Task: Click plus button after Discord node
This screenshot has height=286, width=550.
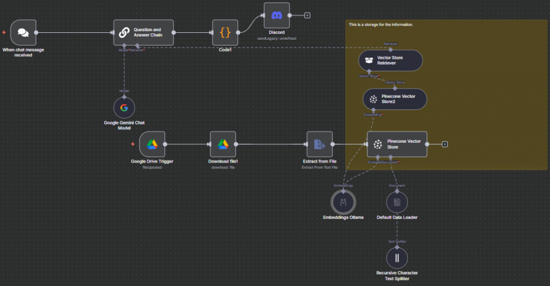Action: tap(307, 16)
